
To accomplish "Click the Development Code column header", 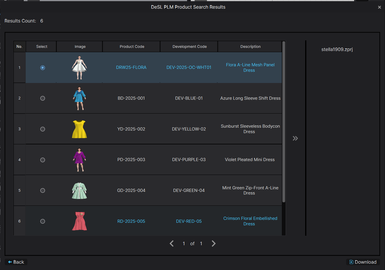I will point(189,46).
